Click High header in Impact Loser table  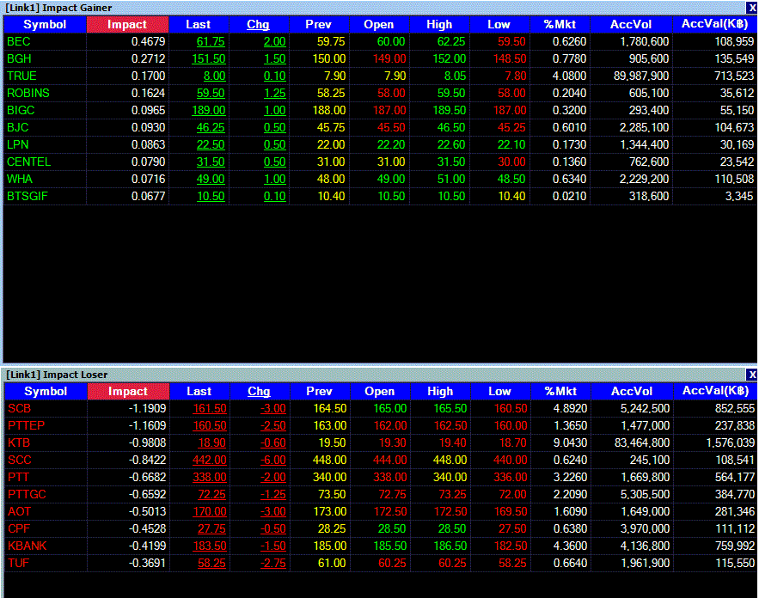tap(440, 392)
